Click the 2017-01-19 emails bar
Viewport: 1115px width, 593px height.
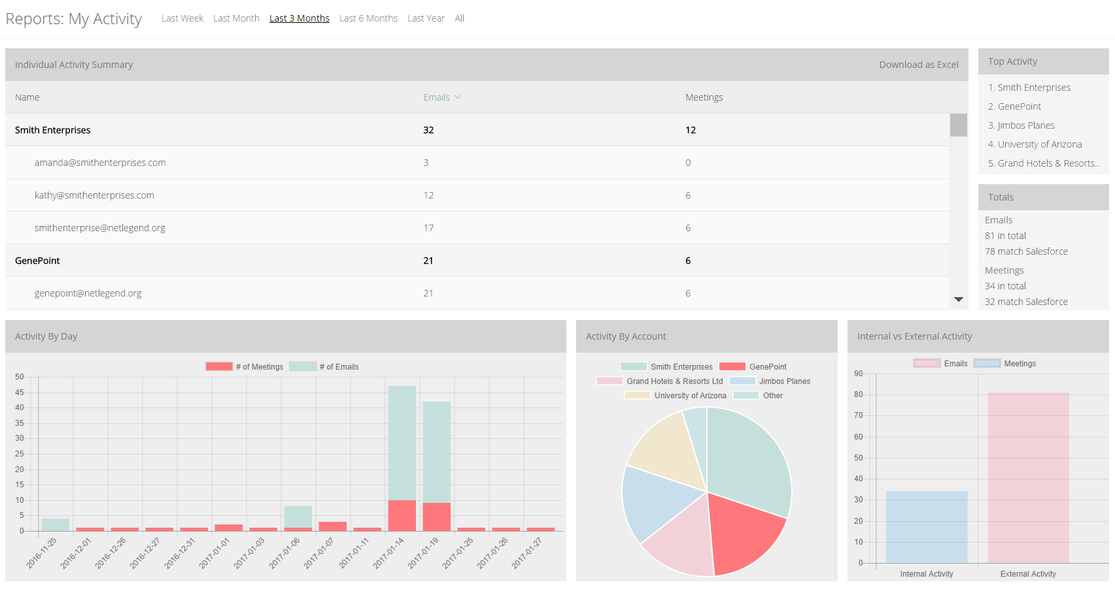(x=437, y=452)
